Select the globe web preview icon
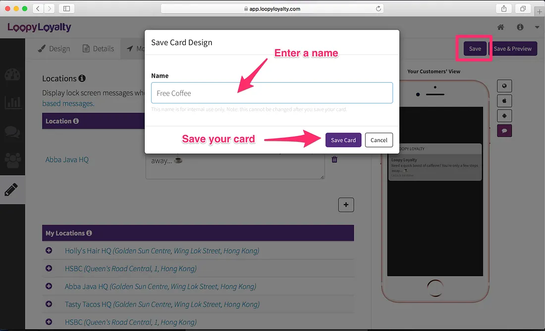The image size is (545, 331). point(504,86)
